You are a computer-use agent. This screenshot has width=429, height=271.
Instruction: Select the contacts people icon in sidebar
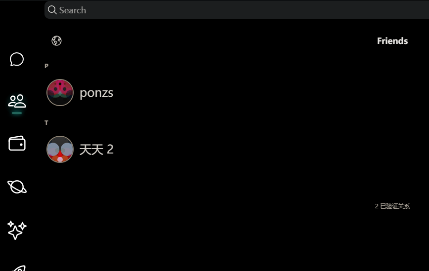pyautogui.click(x=17, y=101)
